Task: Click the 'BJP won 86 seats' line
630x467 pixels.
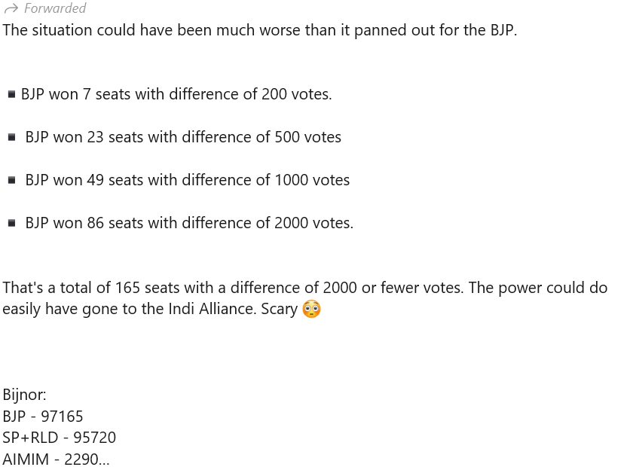Action: [189, 223]
